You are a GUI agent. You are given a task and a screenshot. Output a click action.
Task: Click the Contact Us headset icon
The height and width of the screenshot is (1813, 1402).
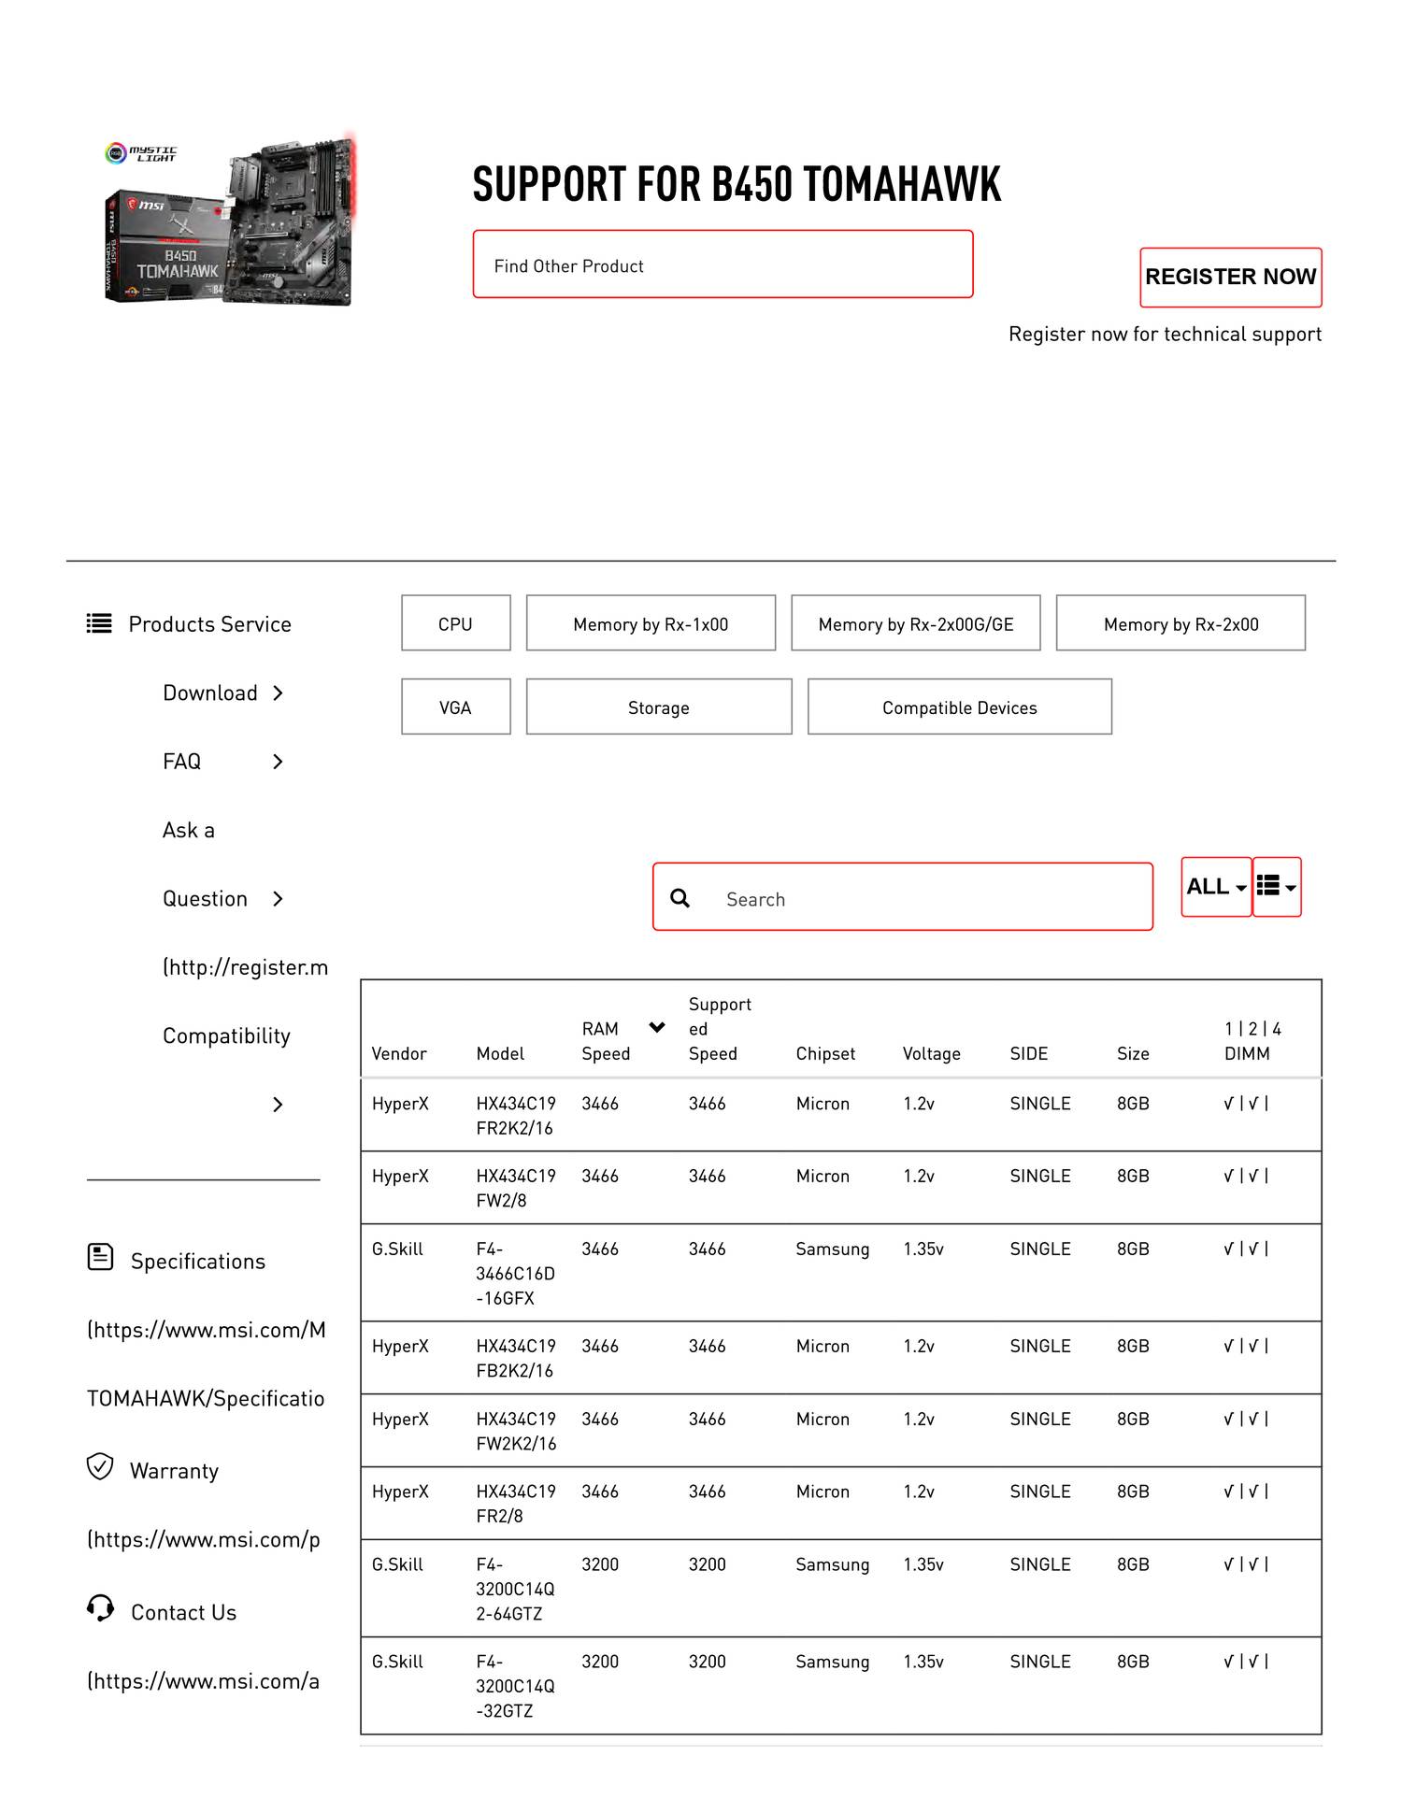pyautogui.click(x=100, y=1609)
